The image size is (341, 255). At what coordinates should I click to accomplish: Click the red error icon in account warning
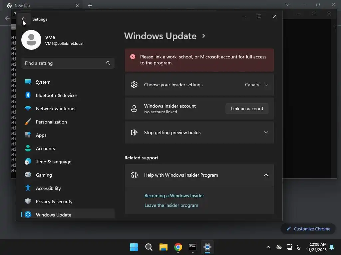133,57
